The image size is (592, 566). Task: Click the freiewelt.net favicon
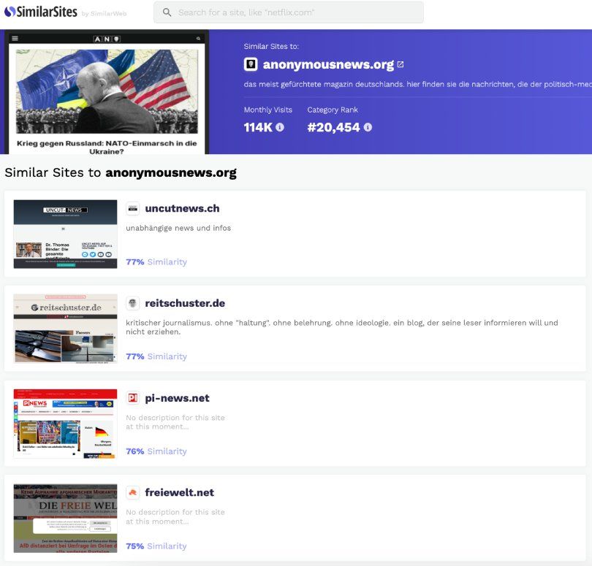(133, 492)
